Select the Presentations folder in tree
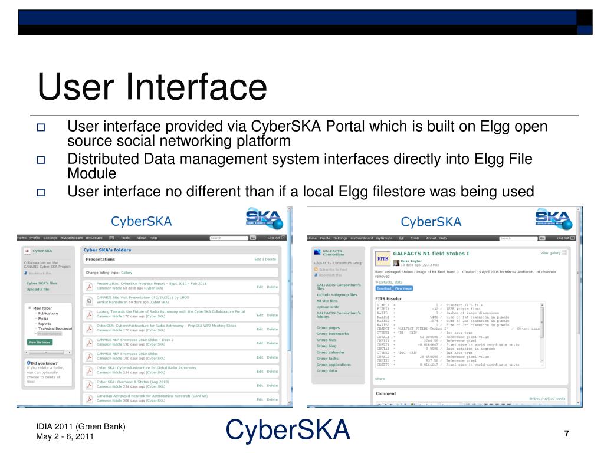The image size is (604, 453). [50, 334]
